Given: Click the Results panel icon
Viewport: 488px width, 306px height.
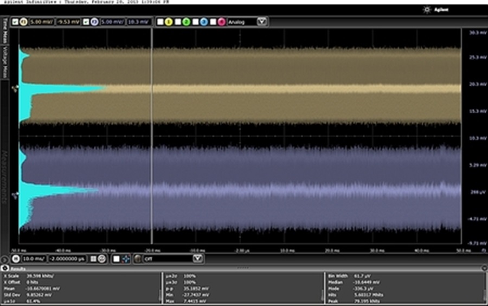Looking at the screenshot, I should [5, 268].
